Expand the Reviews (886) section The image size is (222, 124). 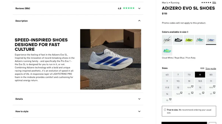[x=78, y=8]
